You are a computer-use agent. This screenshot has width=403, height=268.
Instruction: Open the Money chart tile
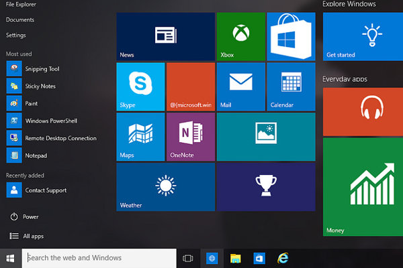click(x=363, y=187)
